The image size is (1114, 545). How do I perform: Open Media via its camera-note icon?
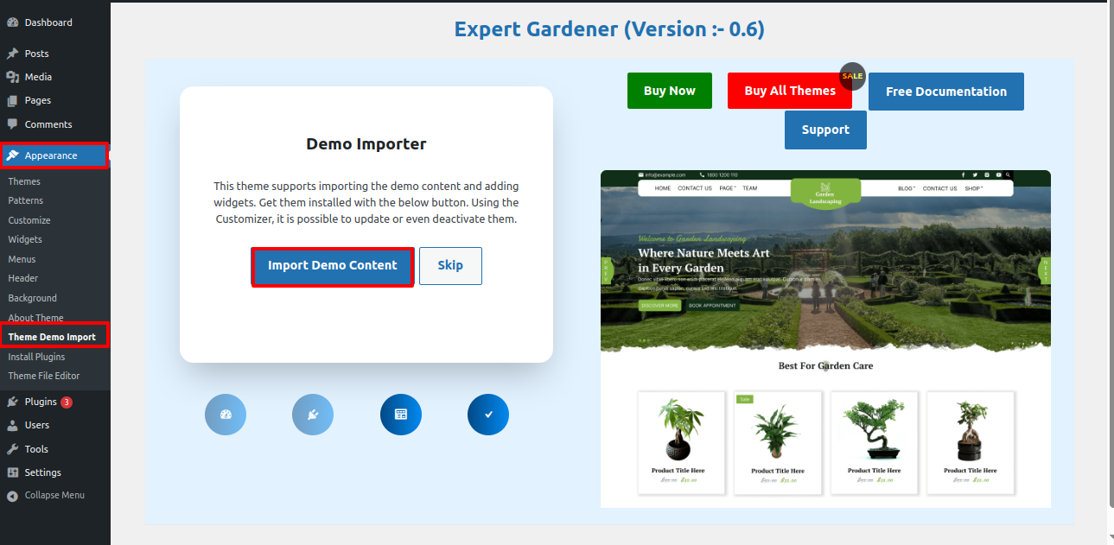click(12, 77)
